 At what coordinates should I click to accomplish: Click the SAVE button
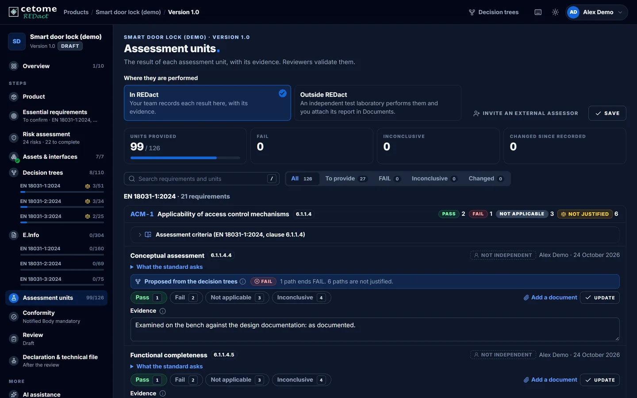click(607, 113)
